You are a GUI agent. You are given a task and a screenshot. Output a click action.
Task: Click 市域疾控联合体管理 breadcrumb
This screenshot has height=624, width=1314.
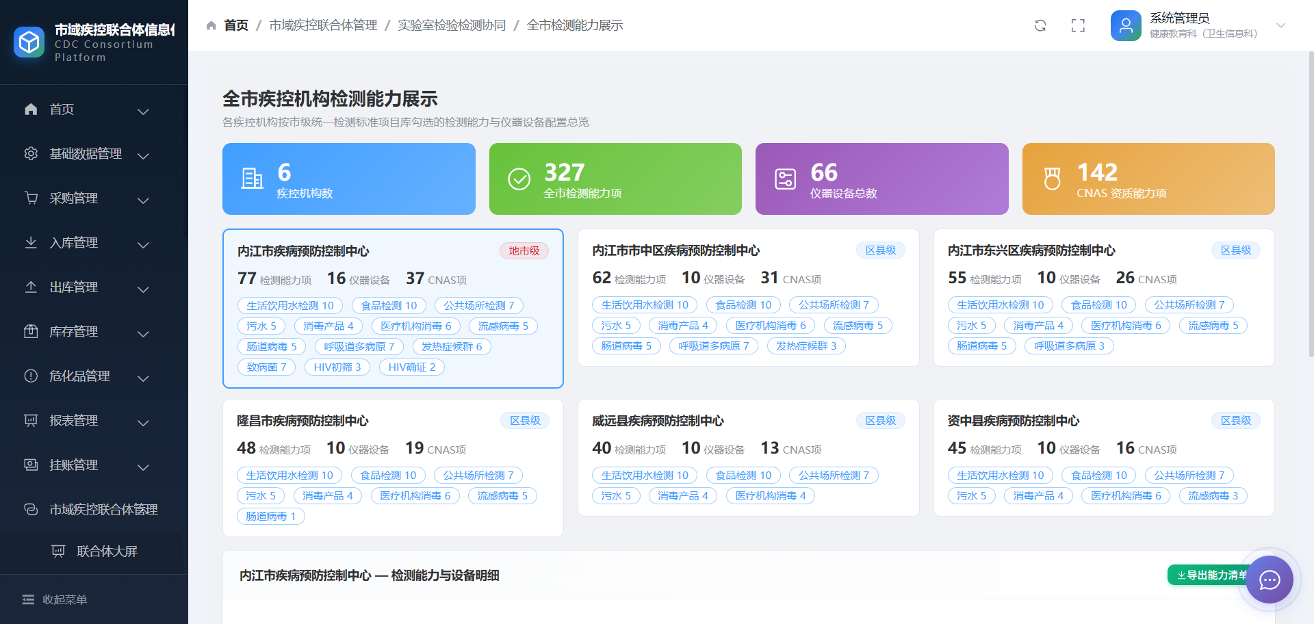323,25
